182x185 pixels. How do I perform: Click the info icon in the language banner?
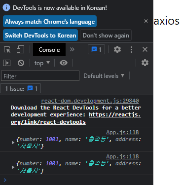pos(6,7)
